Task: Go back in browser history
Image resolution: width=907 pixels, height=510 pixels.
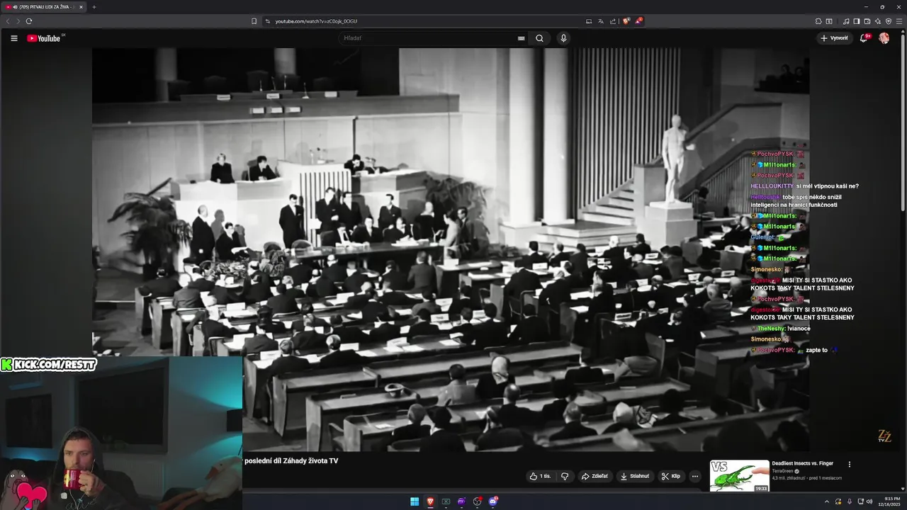Action: pyautogui.click(x=8, y=21)
